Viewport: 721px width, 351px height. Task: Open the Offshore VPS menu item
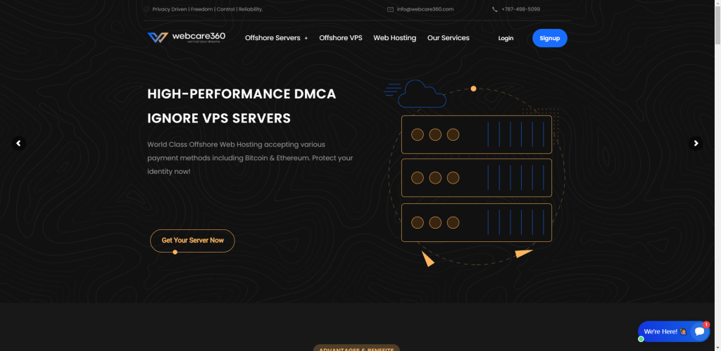pos(340,38)
